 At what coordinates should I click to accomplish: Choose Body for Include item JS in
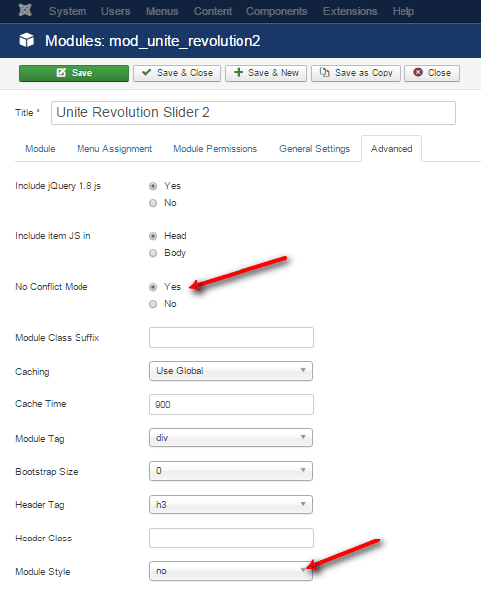tap(153, 253)
